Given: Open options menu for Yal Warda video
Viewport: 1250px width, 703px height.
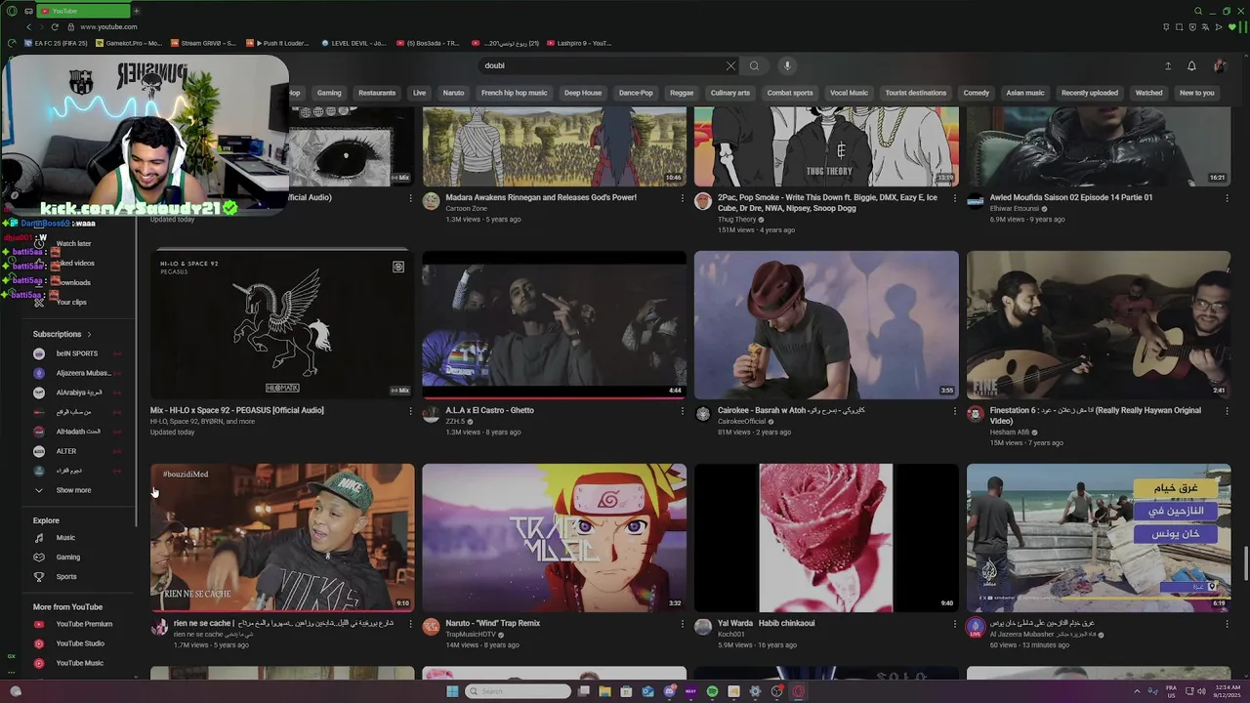Looking at the screenshot, I should pyautogui.click(x=954, y=623).
